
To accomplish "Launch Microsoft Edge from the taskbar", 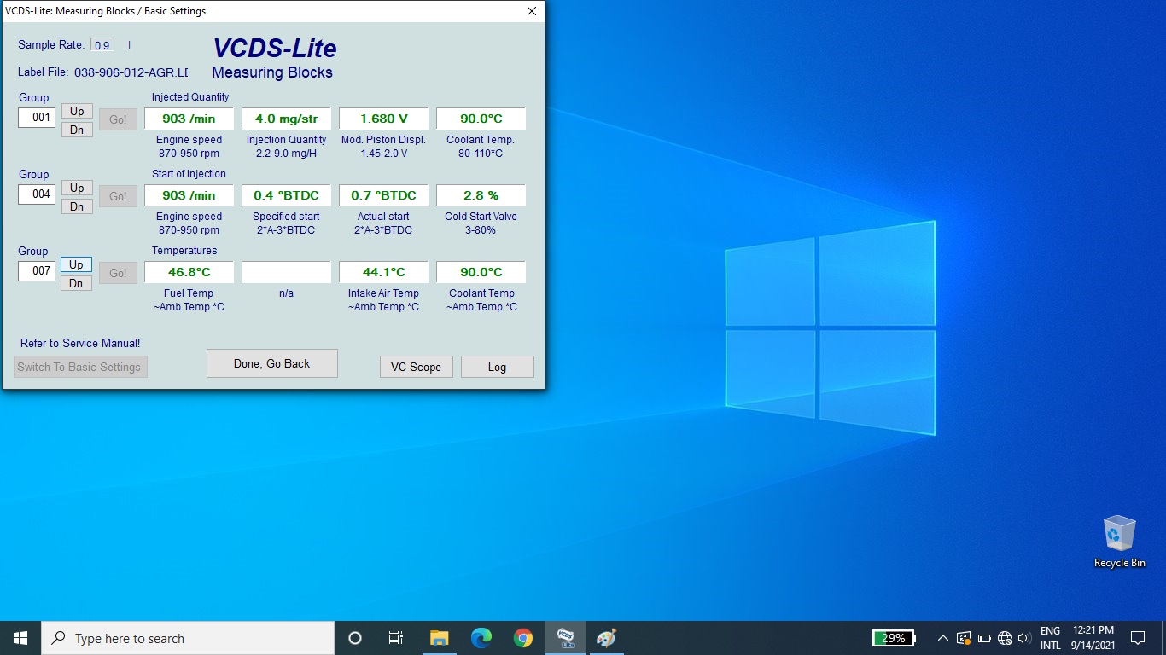I will 481,638.
